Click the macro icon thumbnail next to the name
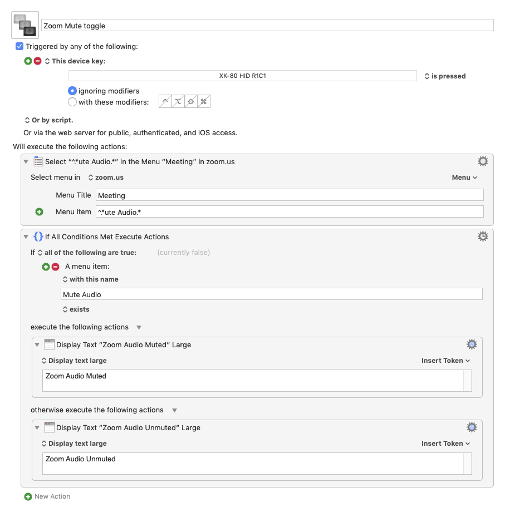 (x=25, y=25)
